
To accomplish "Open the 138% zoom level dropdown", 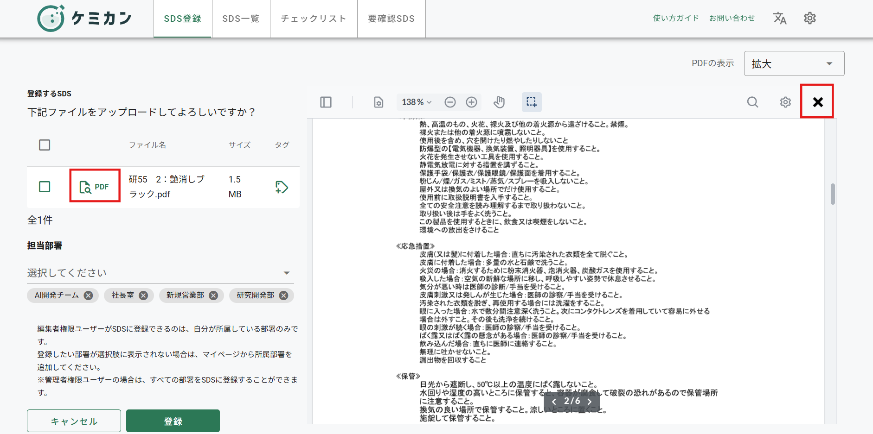I will 416,102.
